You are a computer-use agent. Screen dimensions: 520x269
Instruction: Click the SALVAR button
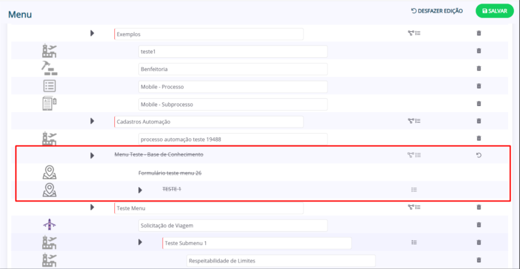(x=495, y=11)
